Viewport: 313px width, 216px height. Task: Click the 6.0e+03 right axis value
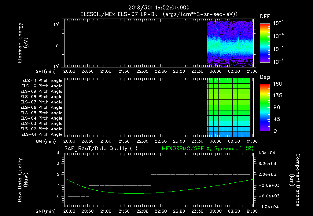(267, 164)
